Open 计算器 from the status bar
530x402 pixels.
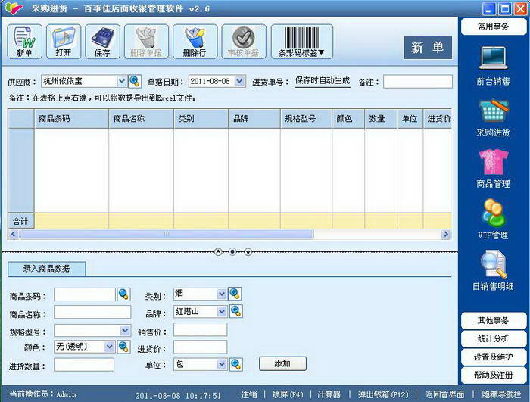(329, 394)
